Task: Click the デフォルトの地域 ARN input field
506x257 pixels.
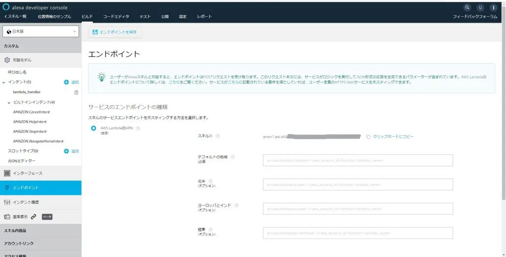Action: [358, 160]
